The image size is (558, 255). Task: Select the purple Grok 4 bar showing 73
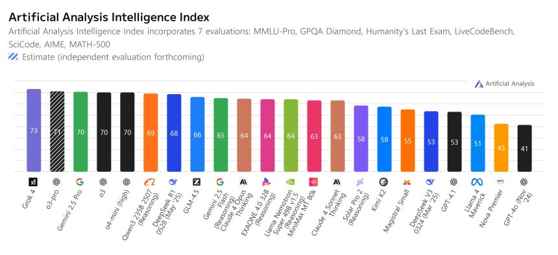point(34,130)
